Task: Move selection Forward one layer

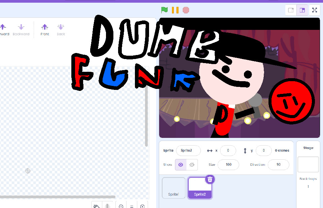Action: (x=4, y=30)
